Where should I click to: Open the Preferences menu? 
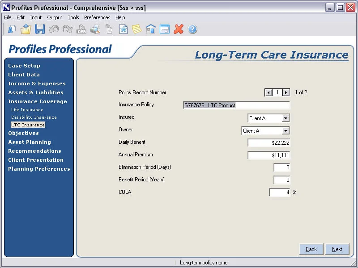coord(97,17)
